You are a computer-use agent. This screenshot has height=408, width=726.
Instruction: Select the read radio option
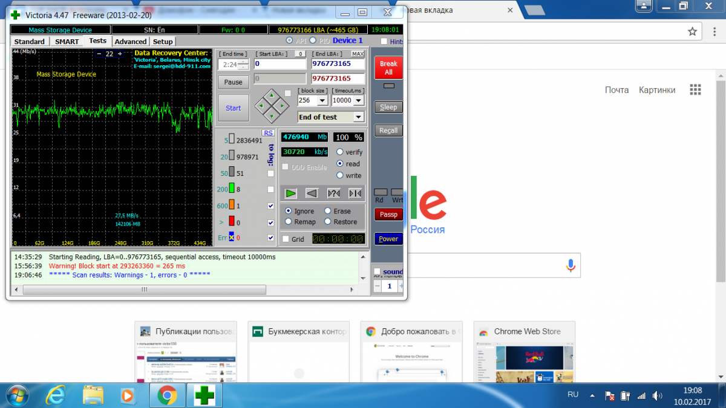pos(340,164)
